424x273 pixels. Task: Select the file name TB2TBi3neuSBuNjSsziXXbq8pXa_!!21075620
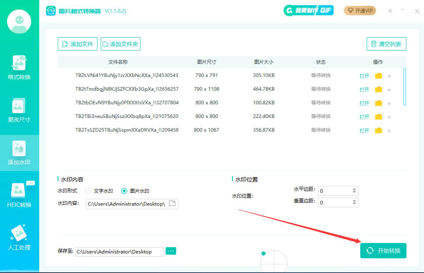tap(127, 116)
